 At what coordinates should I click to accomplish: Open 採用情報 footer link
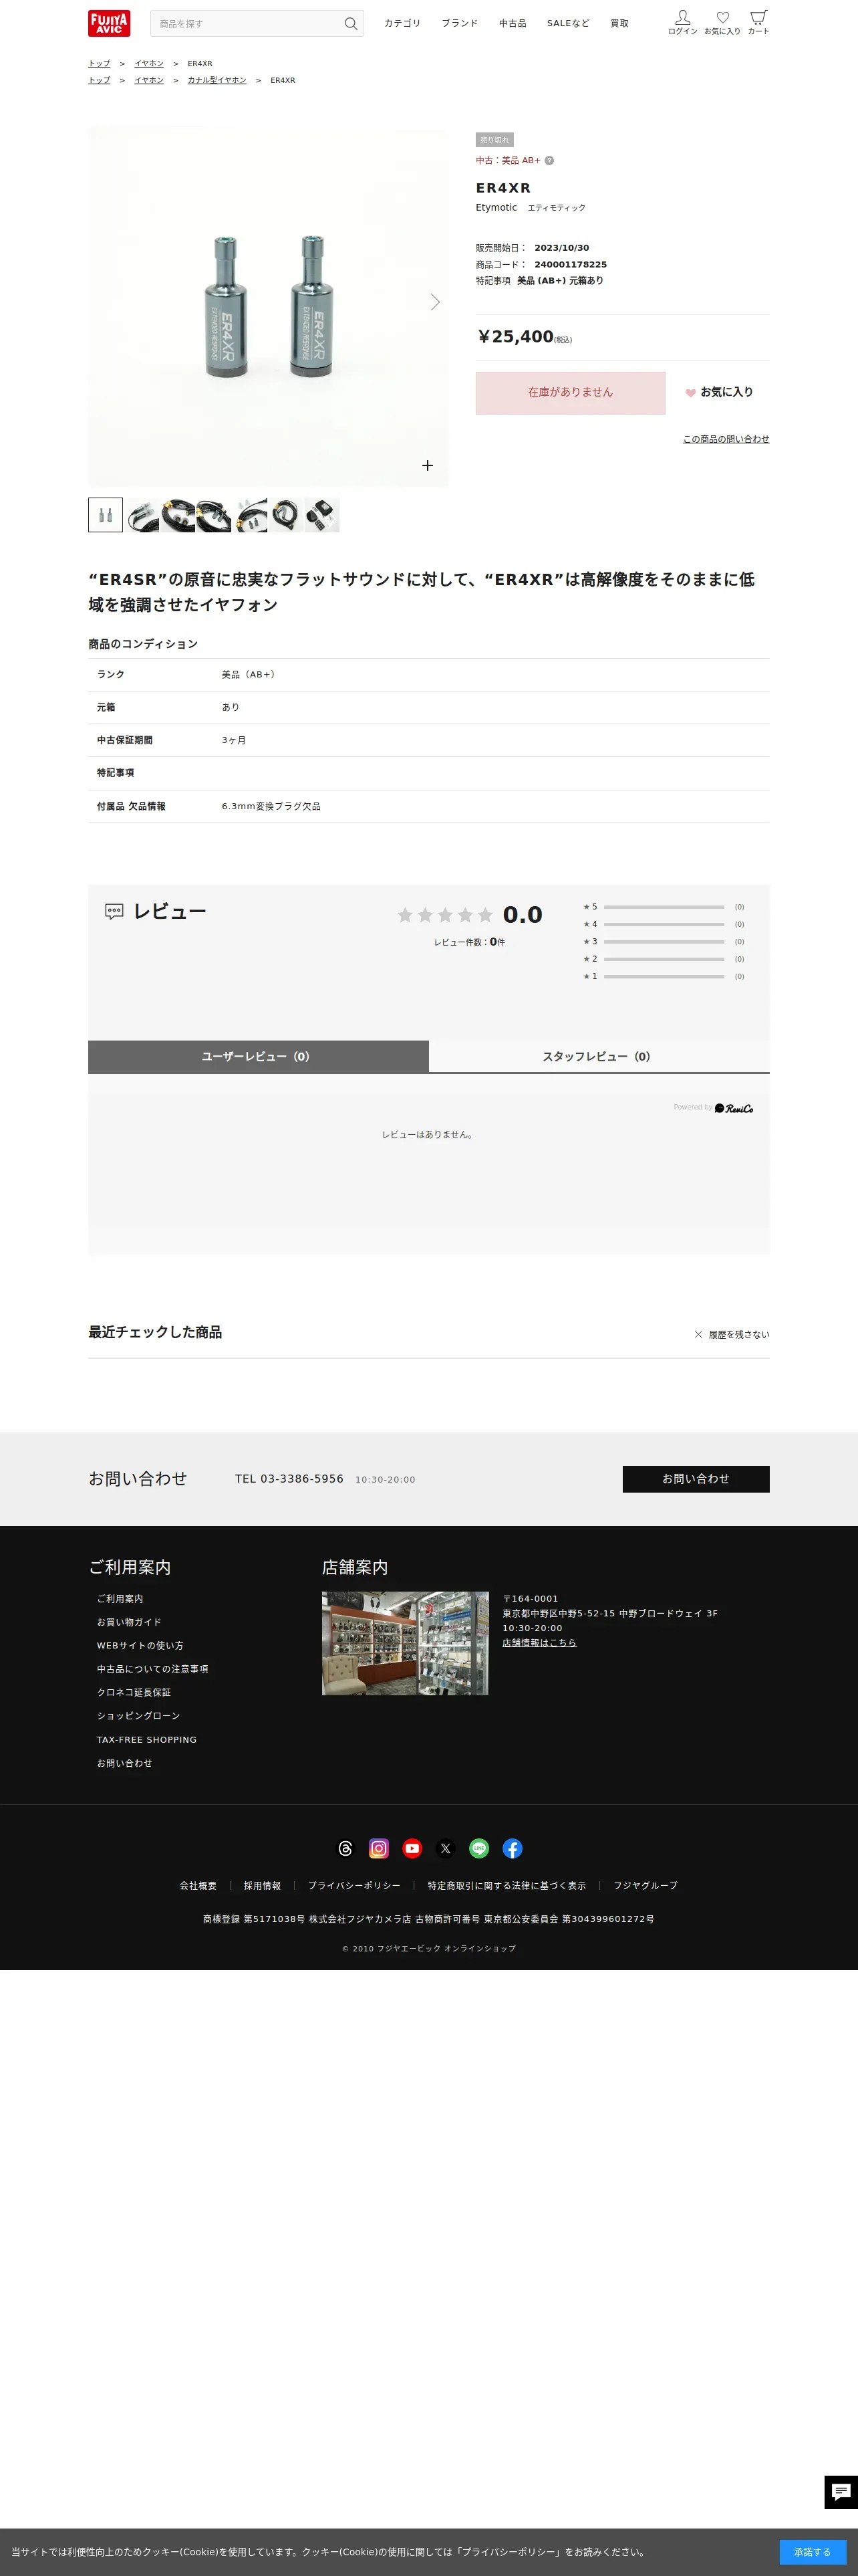tap(263, 1886)
